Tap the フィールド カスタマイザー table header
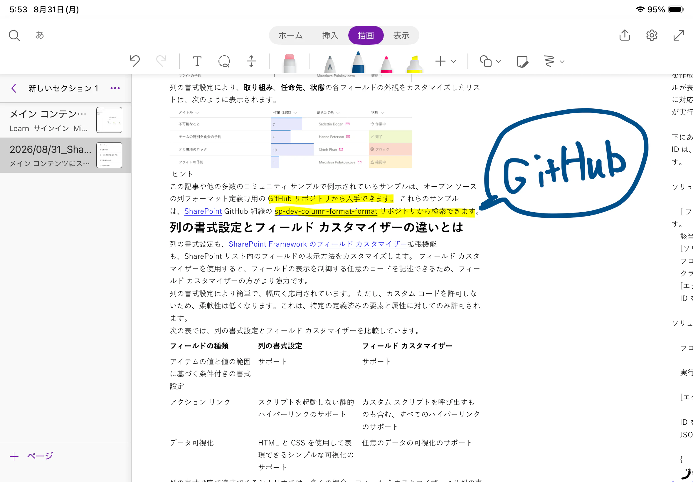693x482 pixels. coord(407,346)
